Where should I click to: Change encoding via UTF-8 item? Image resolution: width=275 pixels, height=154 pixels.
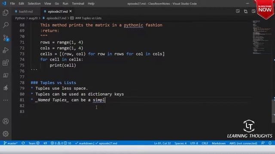[x=194, y=143]
